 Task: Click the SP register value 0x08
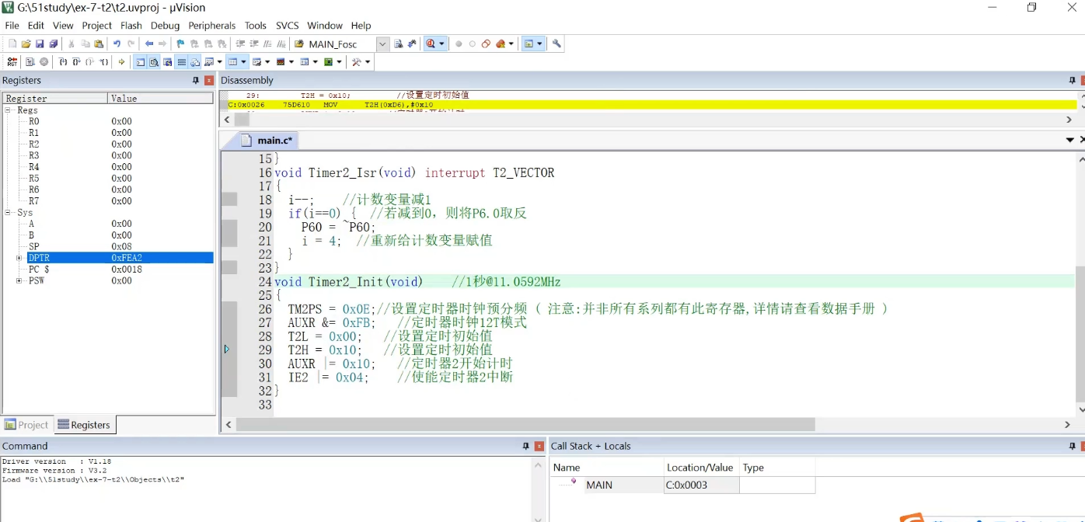click(122, 247)
